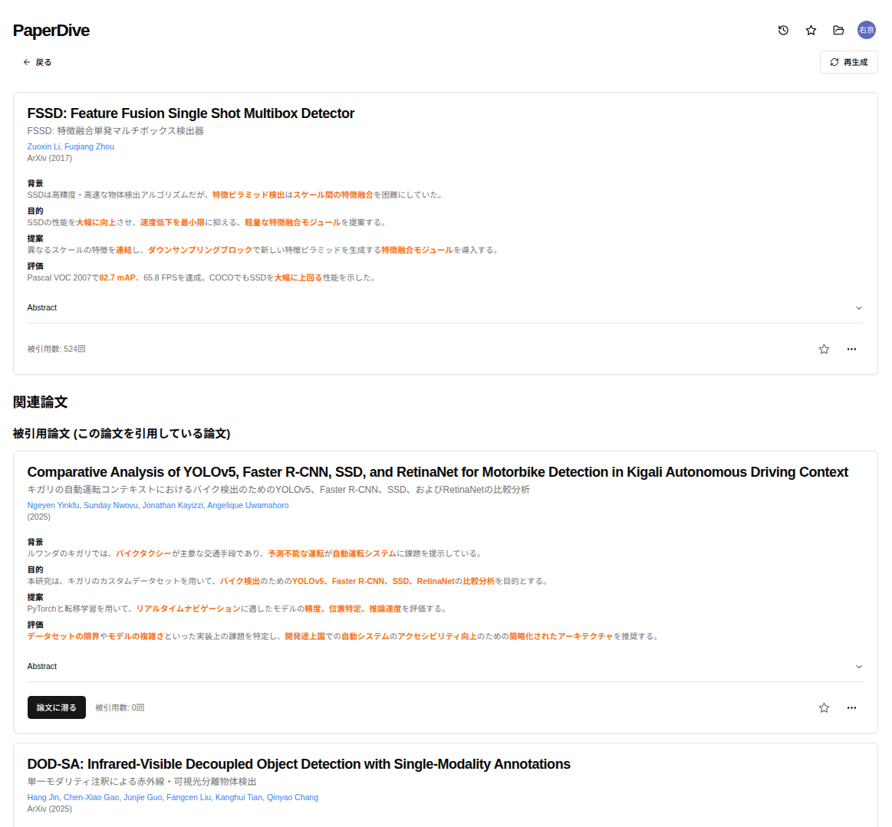This screenshot has height=827, width=892.
Task: Click 被引用論文 section heading
Action: (122, 434)
